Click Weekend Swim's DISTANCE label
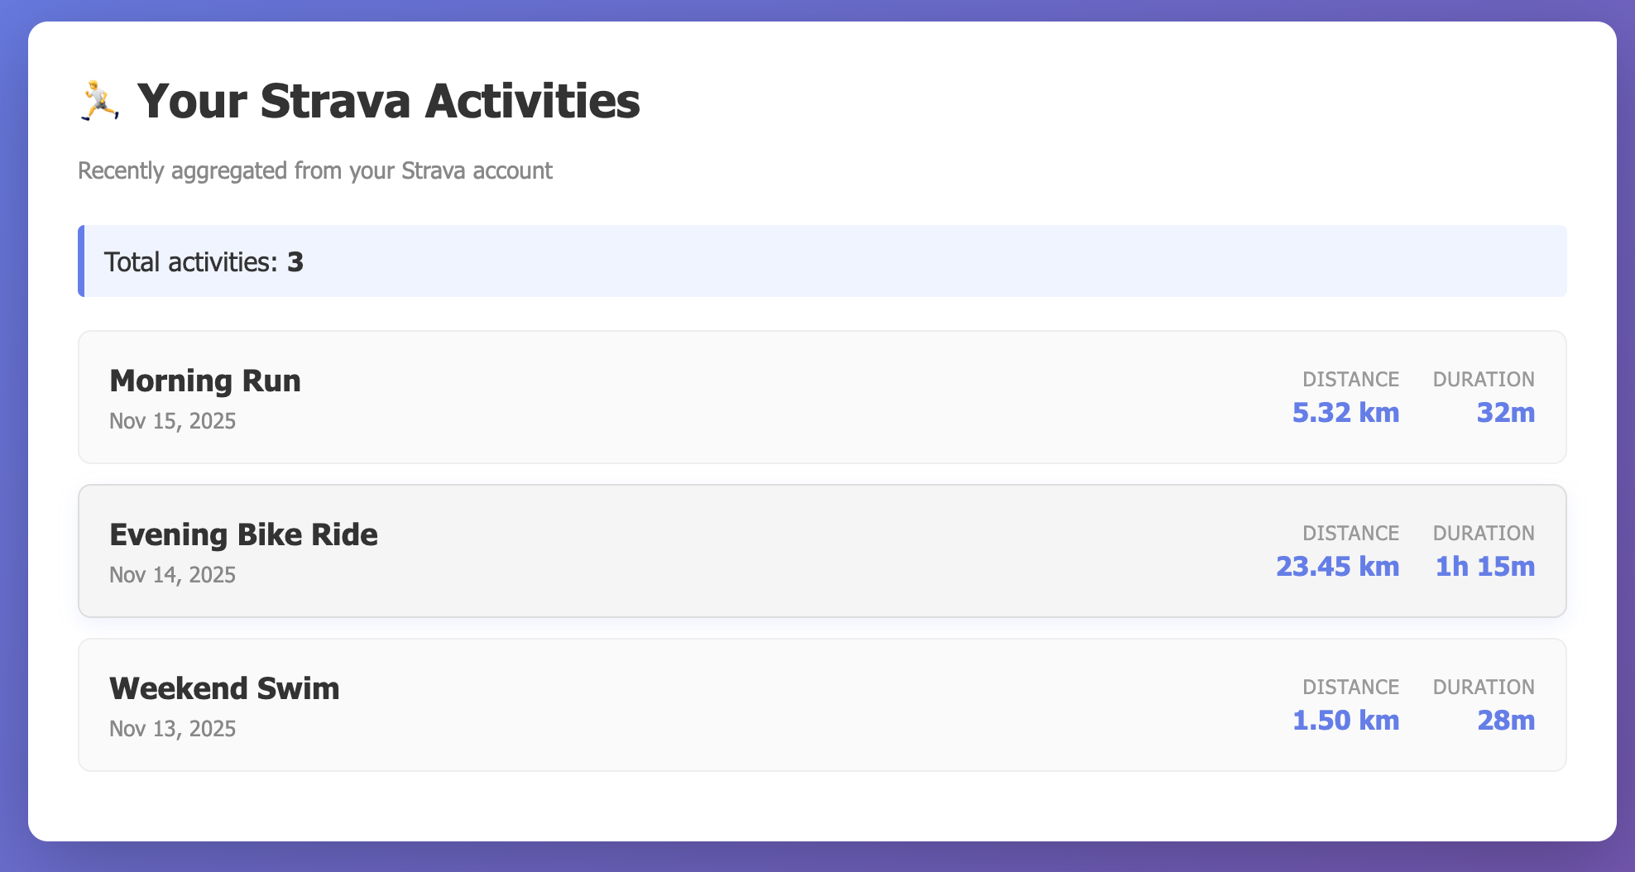 pyautogui.click(x=1350, y=687)
